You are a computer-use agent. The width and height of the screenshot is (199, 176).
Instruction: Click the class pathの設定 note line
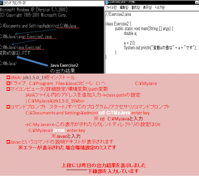(x=83, y=95)
